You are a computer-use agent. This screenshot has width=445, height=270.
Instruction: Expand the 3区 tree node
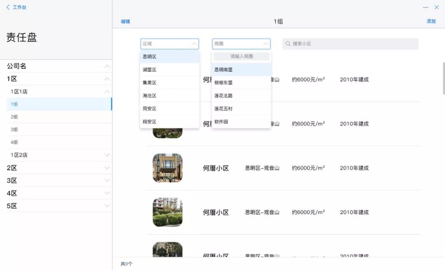[107, 180]
